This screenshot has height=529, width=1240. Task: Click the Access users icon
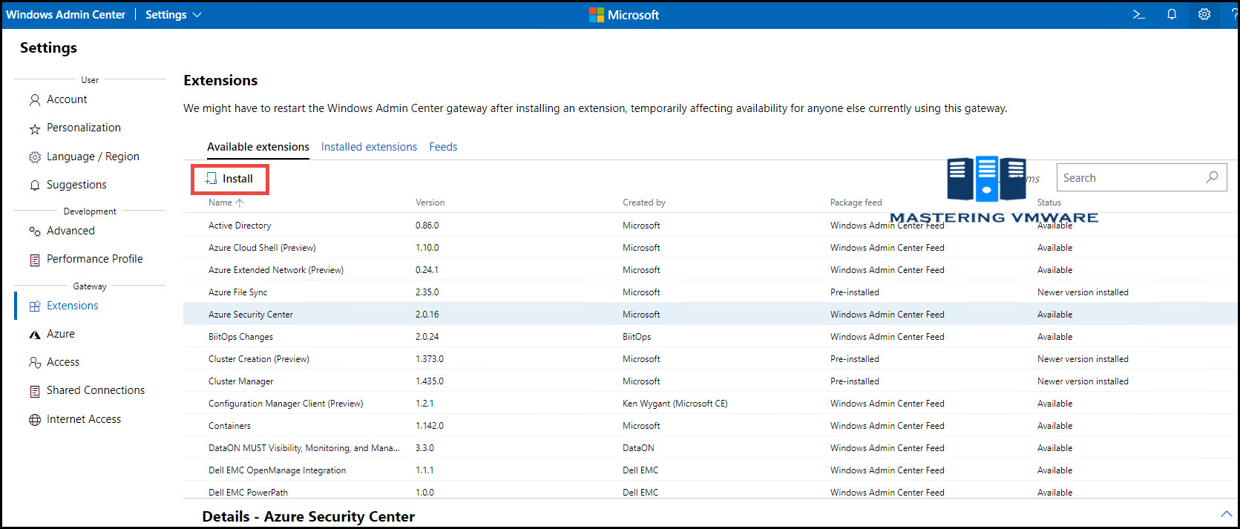tap(35, 363)
